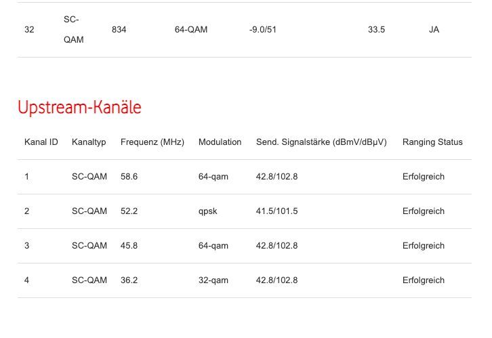Click the 36.2 frequency value
Image resolution: width=492 pixels, height=338 pixels.
[129, 280]
